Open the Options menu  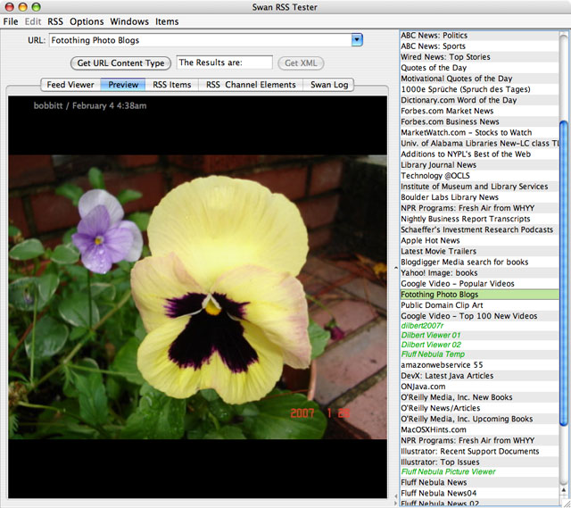pyautogui.click(x=87, y=21)
